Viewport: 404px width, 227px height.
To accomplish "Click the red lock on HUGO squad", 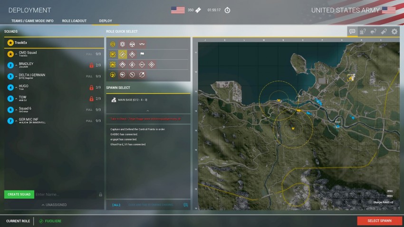I will point(91,87).
